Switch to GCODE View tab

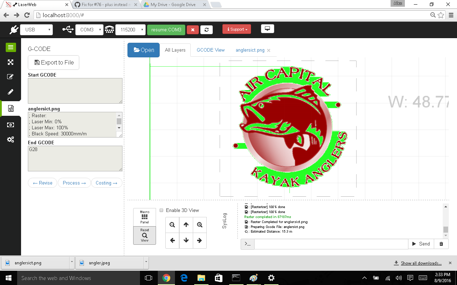[211, 50]
